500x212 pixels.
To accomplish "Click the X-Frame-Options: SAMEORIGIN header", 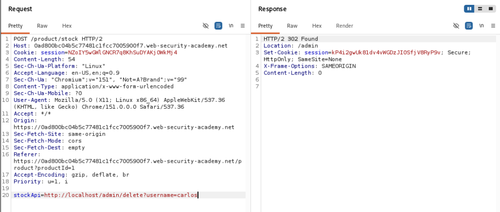I will 310,66.
